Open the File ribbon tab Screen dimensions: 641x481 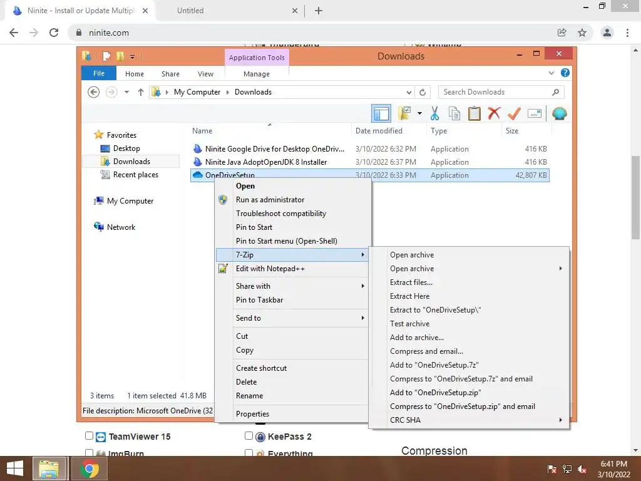(x=99, y=73)
